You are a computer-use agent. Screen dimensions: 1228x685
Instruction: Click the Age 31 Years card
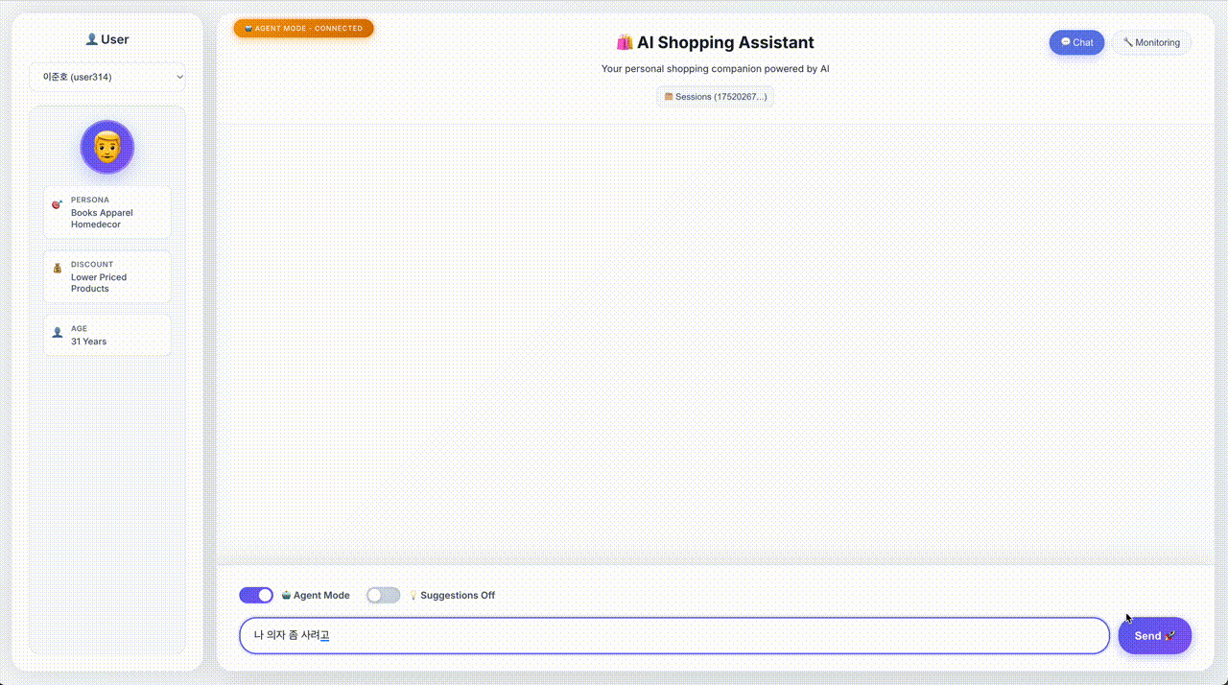tap(107, 335)
